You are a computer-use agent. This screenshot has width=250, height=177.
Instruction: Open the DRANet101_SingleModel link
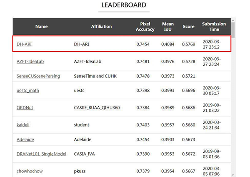coord(41,154)
